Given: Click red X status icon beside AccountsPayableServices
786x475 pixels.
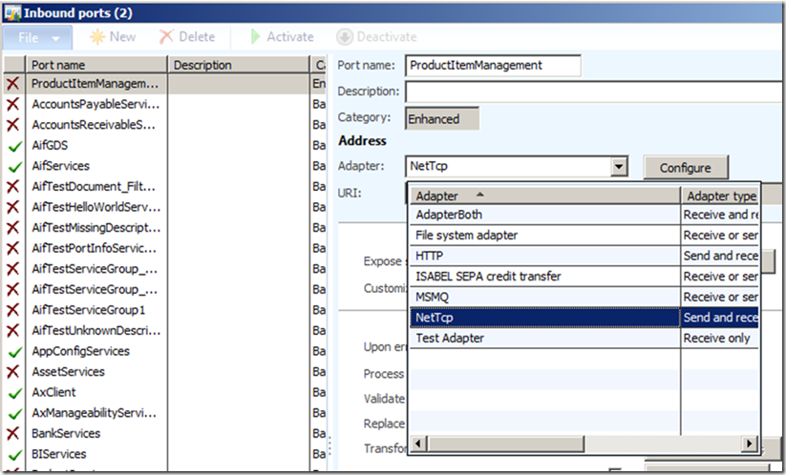Looking at the screenshot, I should click(x=13, y=104).
